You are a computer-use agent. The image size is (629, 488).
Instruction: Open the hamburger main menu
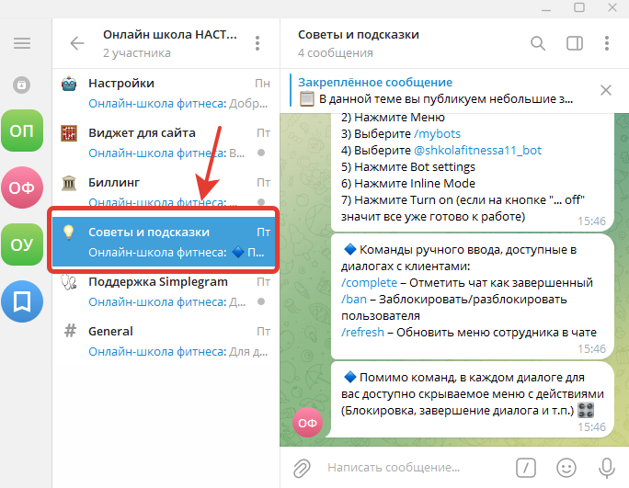click(22, 43)
